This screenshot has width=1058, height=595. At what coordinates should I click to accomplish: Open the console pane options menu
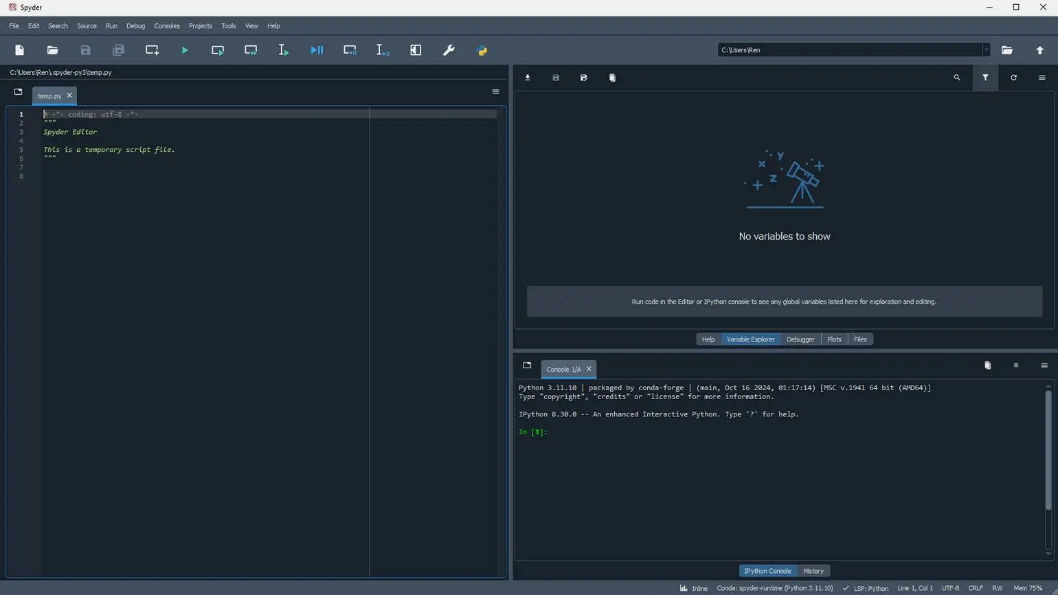1044,366
